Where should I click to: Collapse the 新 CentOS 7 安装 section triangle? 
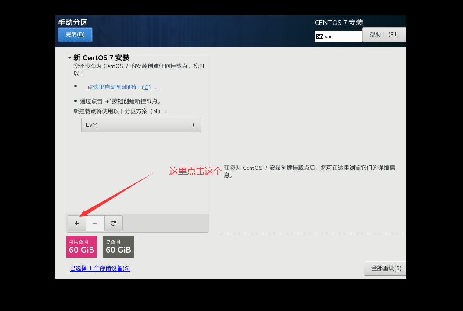coord(70,57)
